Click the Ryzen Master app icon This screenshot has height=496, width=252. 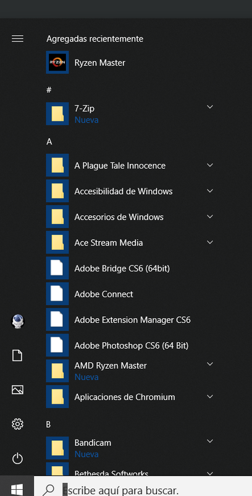pos(57,63)
